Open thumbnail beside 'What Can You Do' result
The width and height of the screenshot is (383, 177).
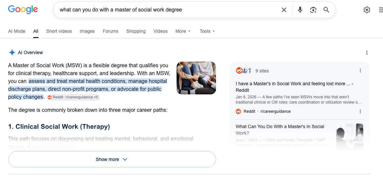click(x=350, y=137)
